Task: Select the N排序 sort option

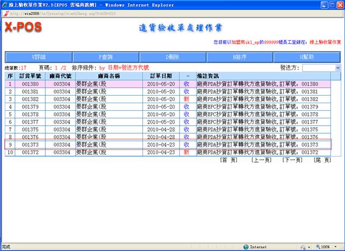Action: pos(240,57)
